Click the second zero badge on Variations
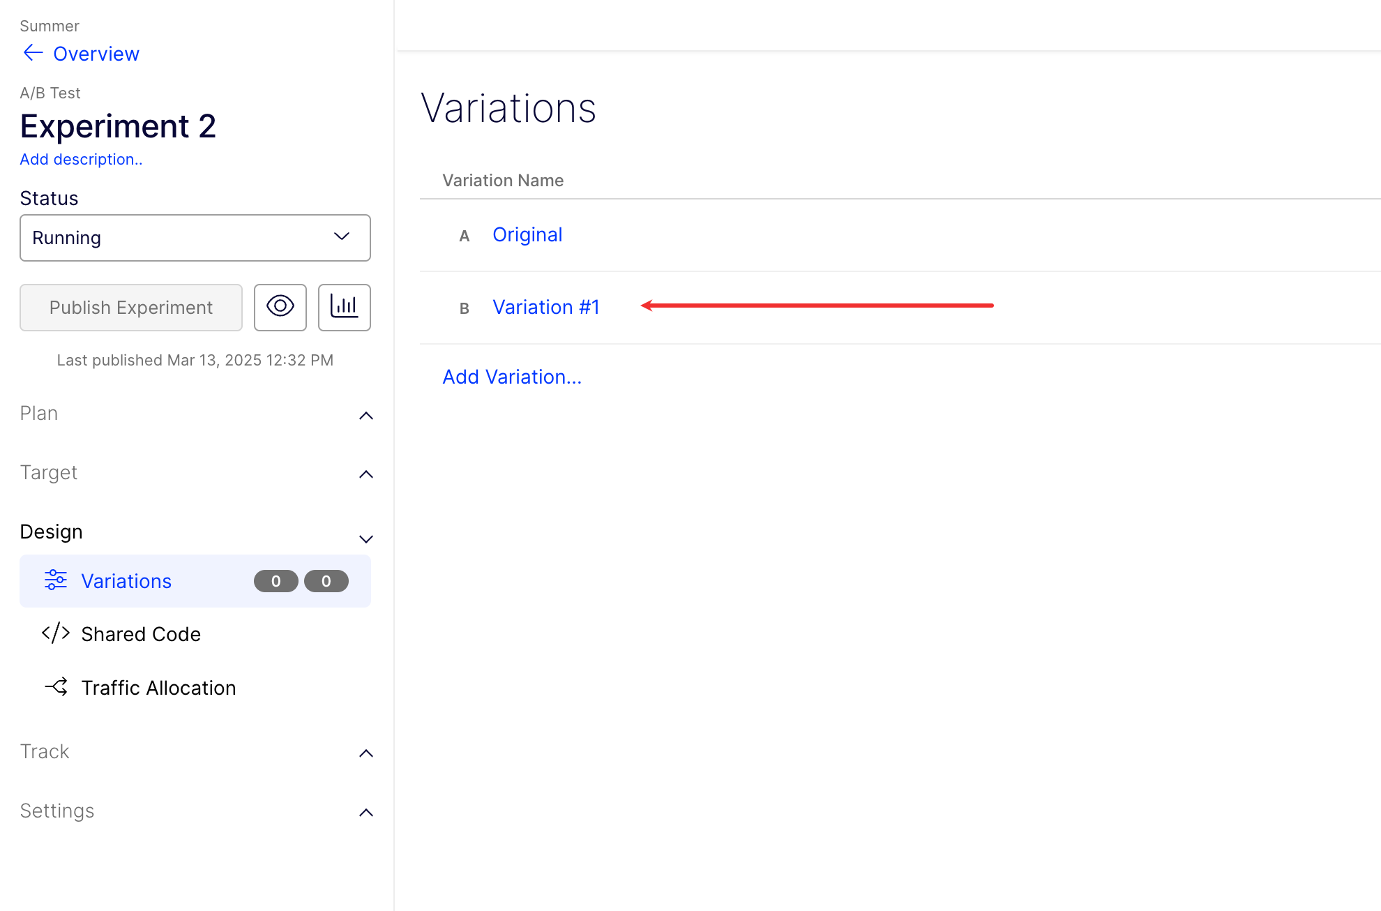This screenshot has width=1381, height=911. [x=326, y=581]
